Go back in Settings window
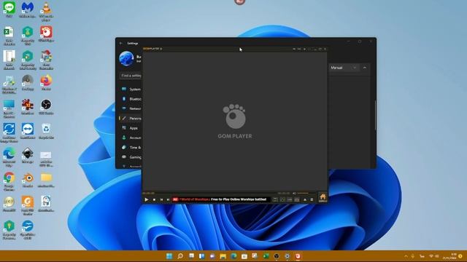This screenshot has height=262, width=467. [x=121, y=44]
